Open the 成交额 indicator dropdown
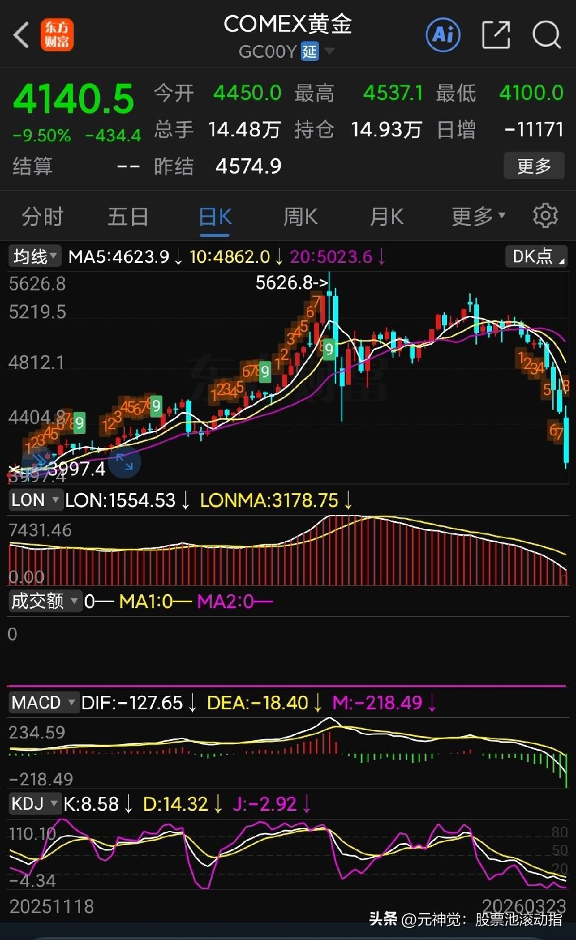The image size is (576, 940). coord(45,602)
